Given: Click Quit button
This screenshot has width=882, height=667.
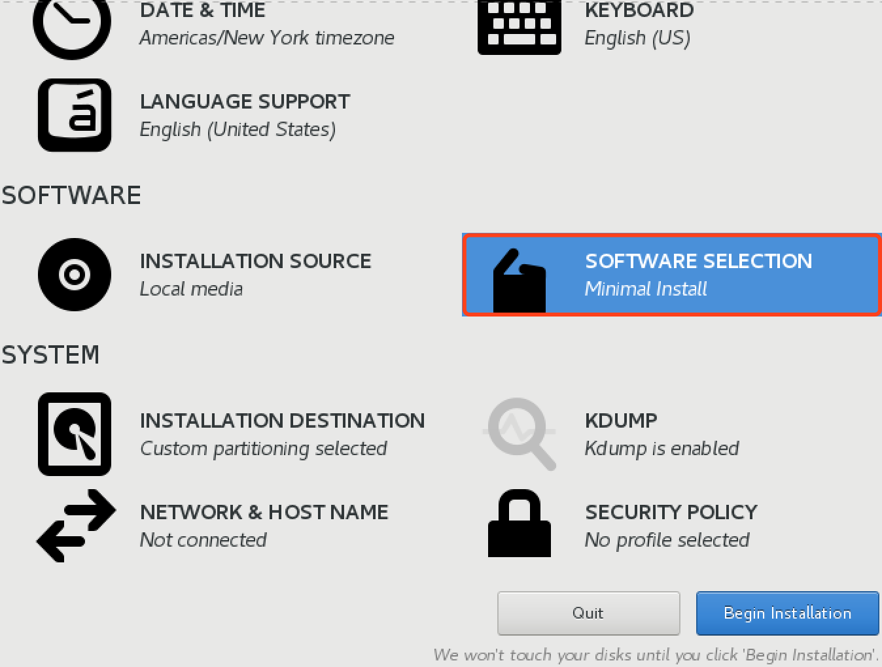Looking at the screenshot, I should point(588,613).
